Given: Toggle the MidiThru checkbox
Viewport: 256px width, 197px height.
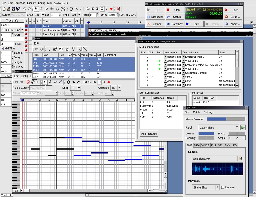Looking at the screenshot, I should (x=2, y=48).
